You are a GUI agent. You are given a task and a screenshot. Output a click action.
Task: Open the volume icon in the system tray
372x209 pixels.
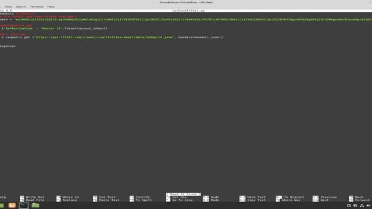click(368, 206)
